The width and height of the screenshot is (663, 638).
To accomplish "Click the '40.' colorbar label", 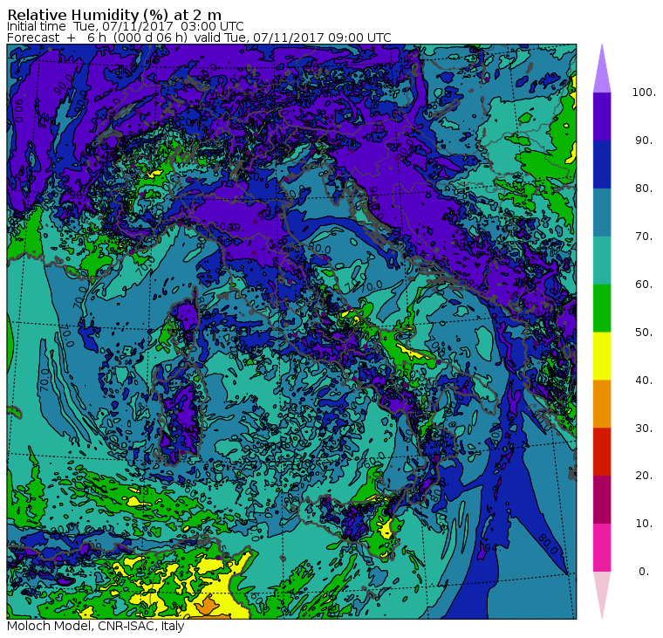I will pos(644,380).
